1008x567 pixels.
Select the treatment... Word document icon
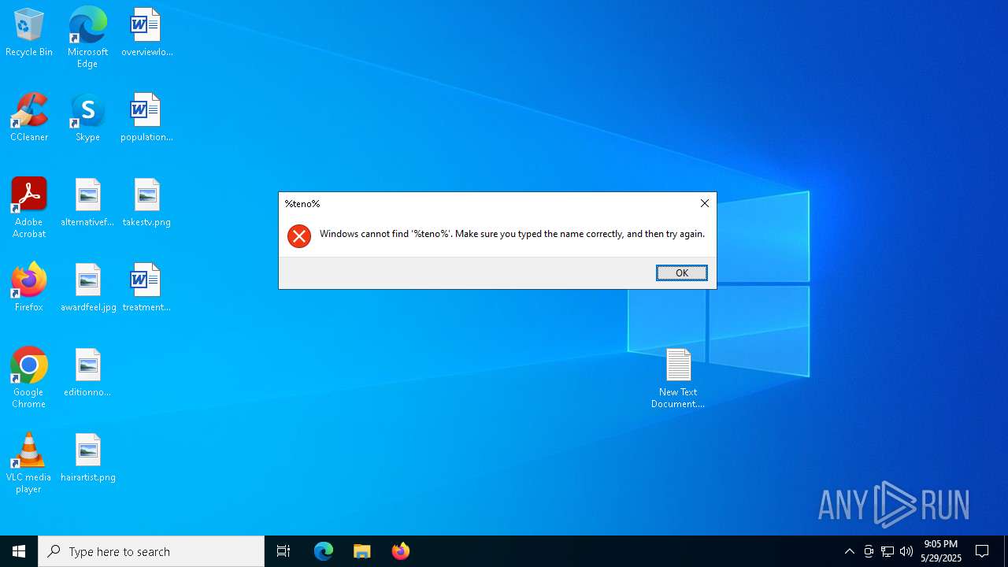[146, 288]
